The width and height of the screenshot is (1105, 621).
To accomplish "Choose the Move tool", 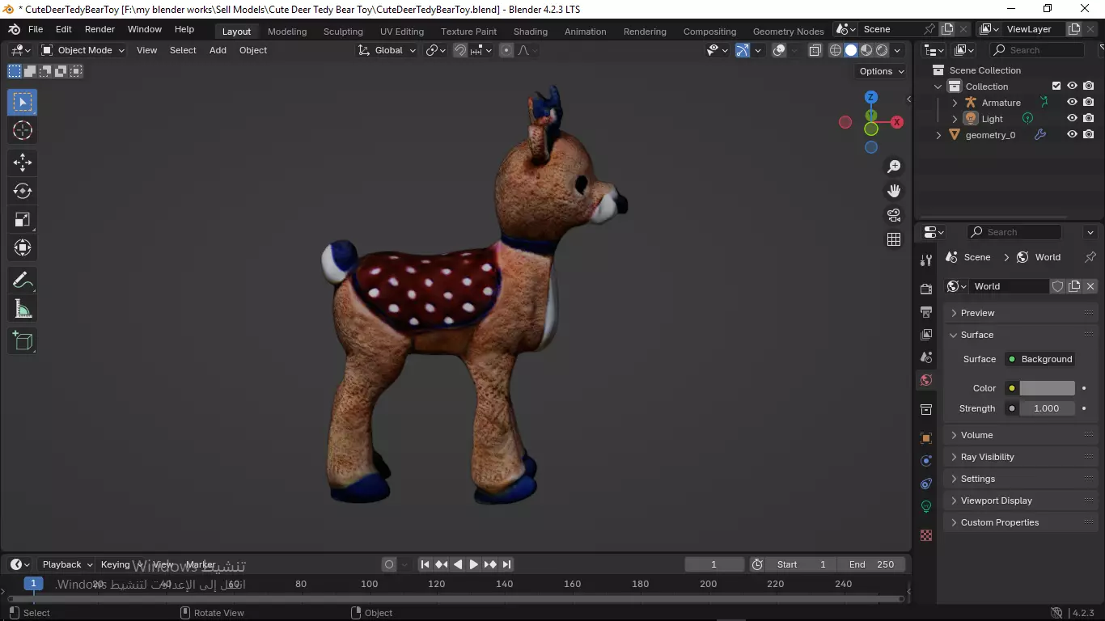I will [23, 163].
